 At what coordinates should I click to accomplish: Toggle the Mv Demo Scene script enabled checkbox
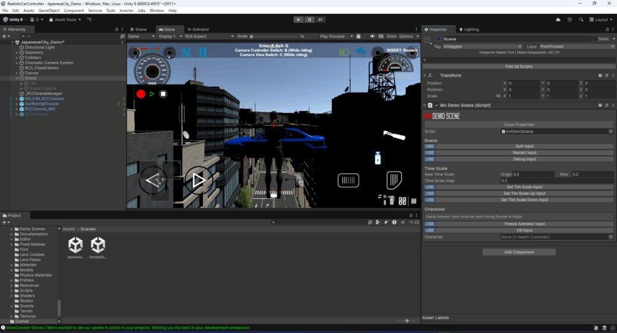[x=436, y=105]
